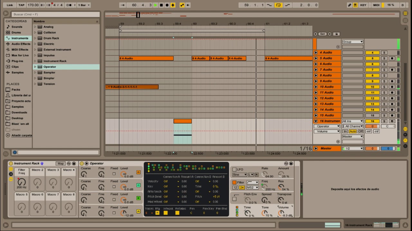Click the Link button
Image resolution: width=412 pixels, height=231 pixels.
(10, 5)
